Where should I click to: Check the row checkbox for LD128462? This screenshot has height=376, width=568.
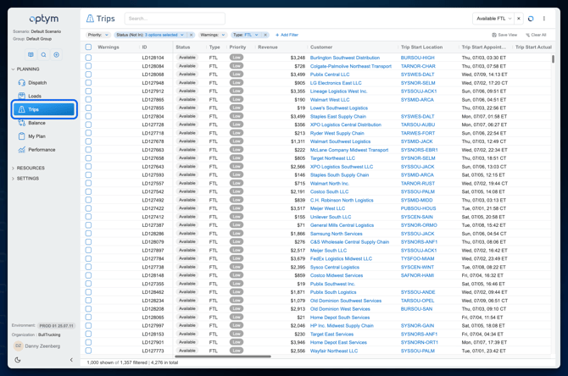(88, 292)
